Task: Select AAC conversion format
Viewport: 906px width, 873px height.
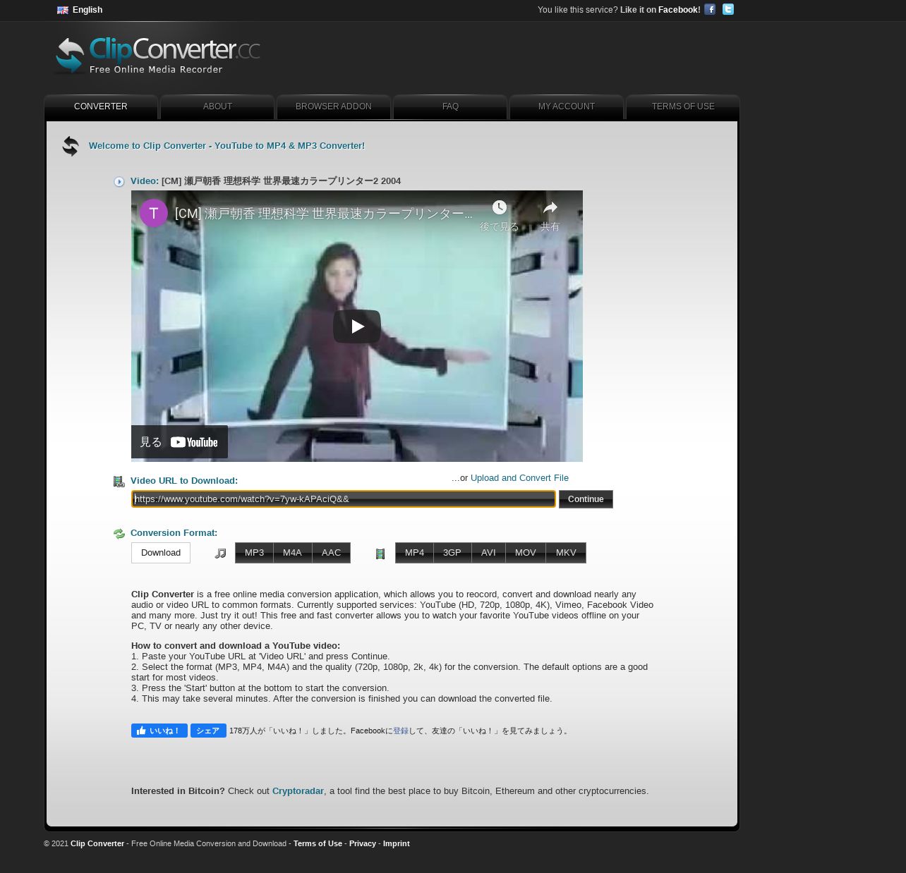Action: pos(331,553)
